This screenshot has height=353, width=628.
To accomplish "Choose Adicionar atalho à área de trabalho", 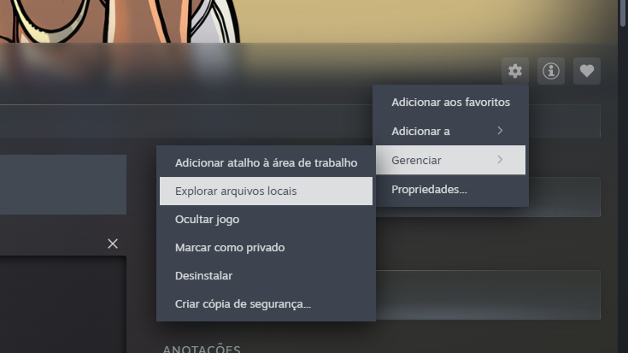I will 266,162.
